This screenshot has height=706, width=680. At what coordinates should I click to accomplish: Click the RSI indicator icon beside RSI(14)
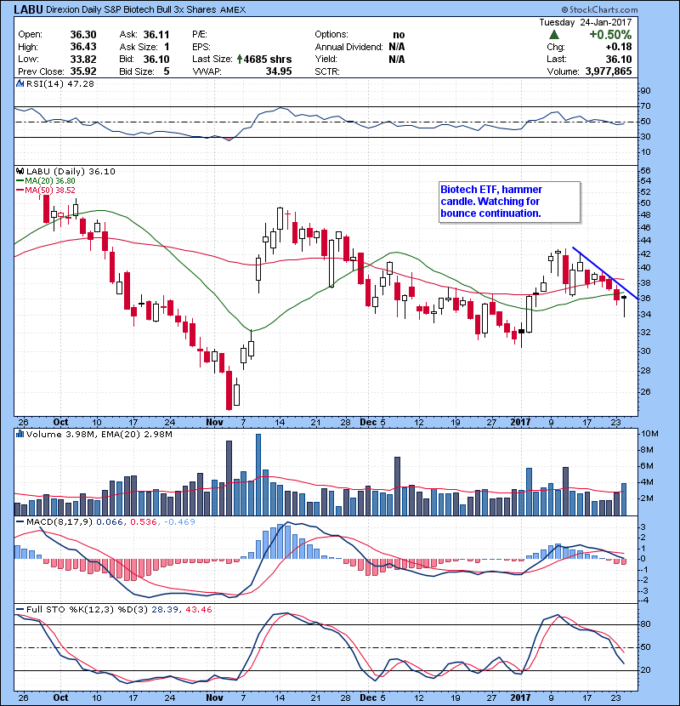tap(20, 83)
